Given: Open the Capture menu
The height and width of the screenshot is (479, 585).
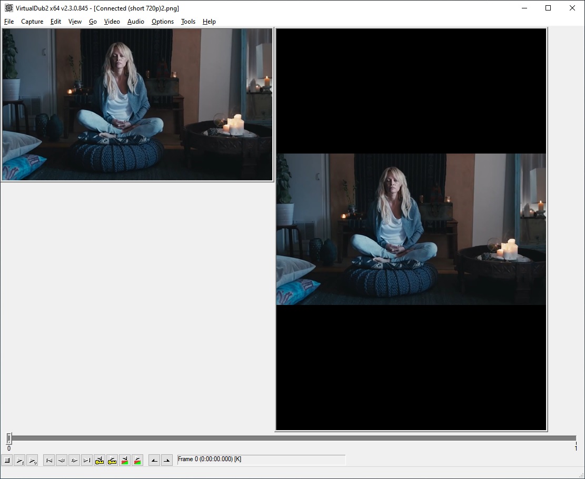Looking at the screenshot, I should tap(32, 22).
